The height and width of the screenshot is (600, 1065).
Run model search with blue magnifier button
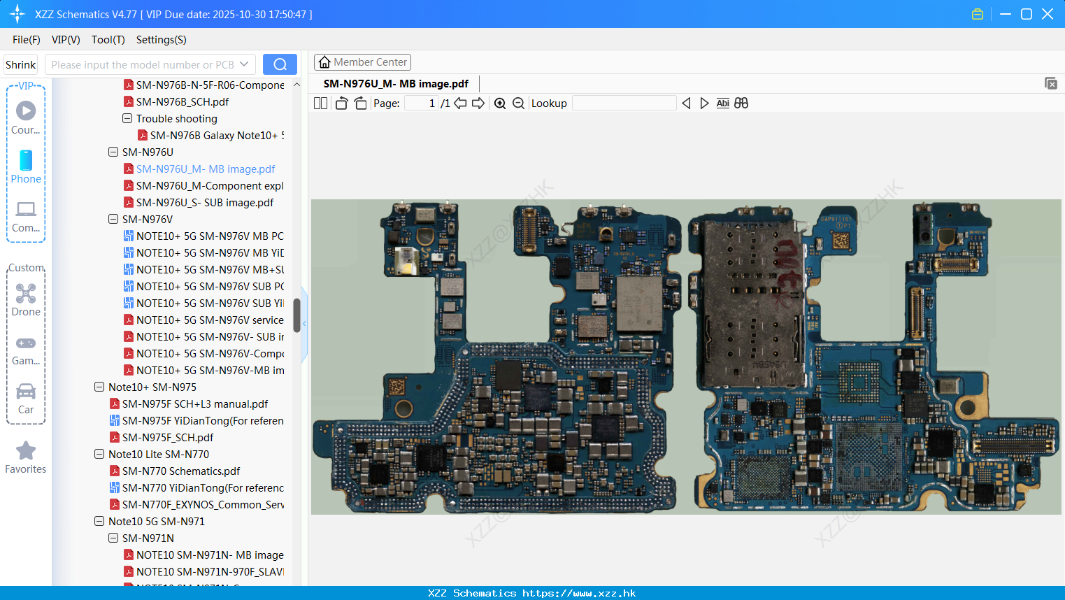[x=280, y=64]
